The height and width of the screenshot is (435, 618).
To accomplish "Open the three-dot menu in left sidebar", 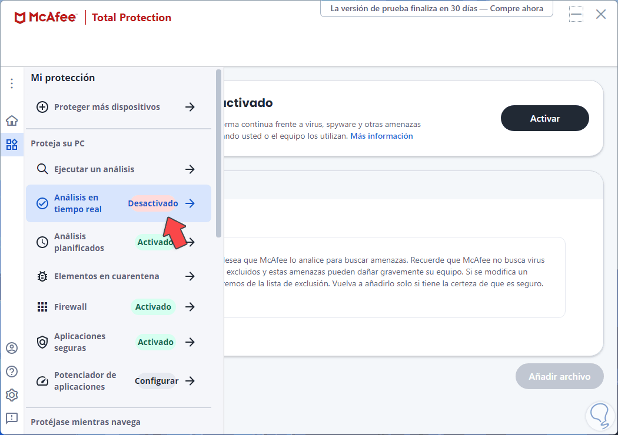I will [x=12, y=83].
